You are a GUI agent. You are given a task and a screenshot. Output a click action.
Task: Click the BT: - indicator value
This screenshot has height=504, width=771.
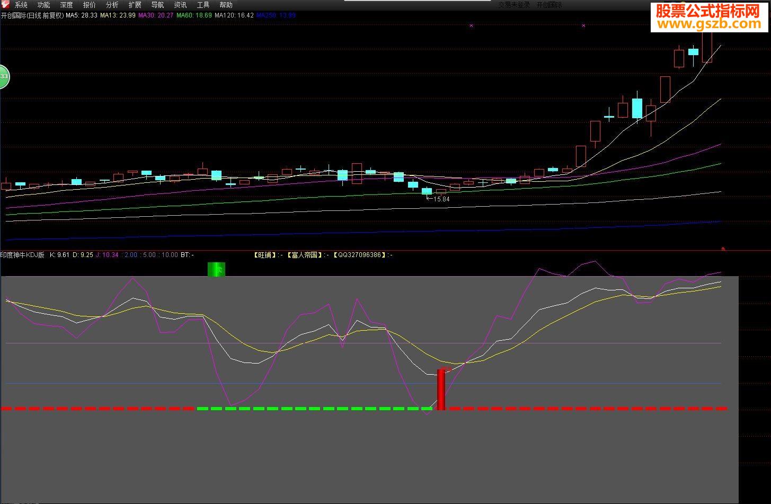coord(187,255)
